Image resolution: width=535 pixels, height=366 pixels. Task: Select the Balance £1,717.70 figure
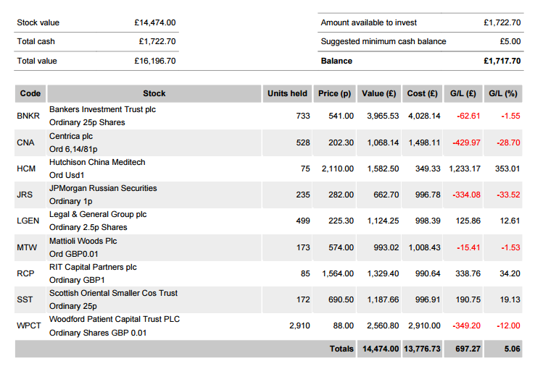click(x=502, y=61)
